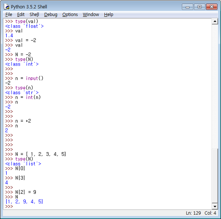
Task: Click the output value '1.4'
Action: click(x=9, y=36)
